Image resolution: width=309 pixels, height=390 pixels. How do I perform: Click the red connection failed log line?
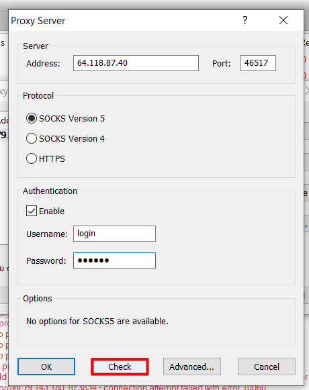pyautogui.click(x=133, y=387)
